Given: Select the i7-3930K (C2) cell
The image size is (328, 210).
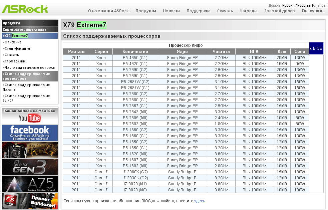Looking at the screenshot, I should tap(135, 178).
